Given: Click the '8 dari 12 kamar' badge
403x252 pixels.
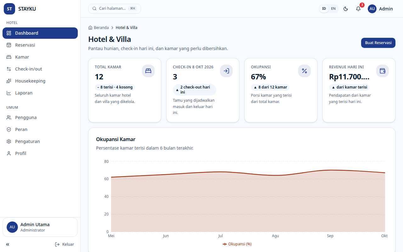Looking at the screenshot, I should pyautogui.click(x=270, y=87).
